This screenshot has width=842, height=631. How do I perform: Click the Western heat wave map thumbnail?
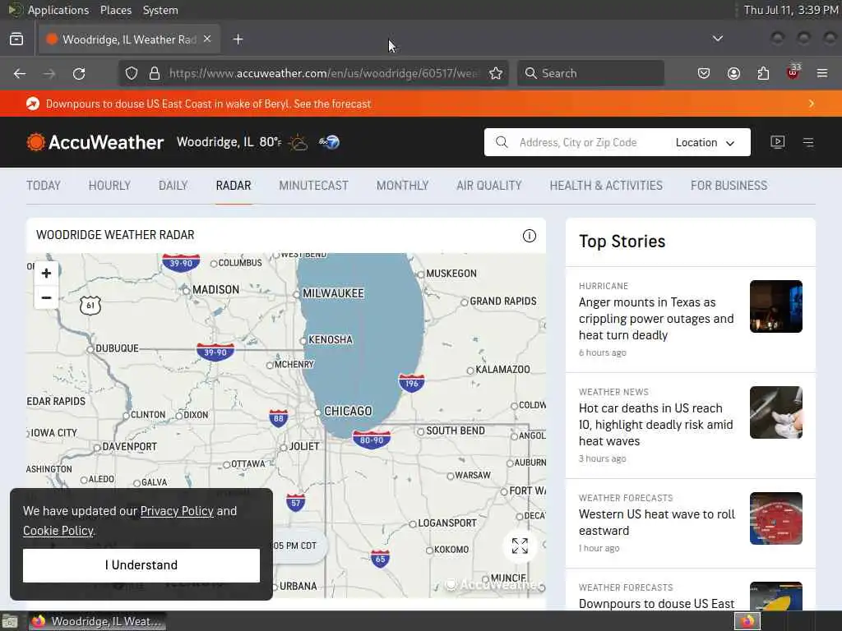[x=776, y=518]
